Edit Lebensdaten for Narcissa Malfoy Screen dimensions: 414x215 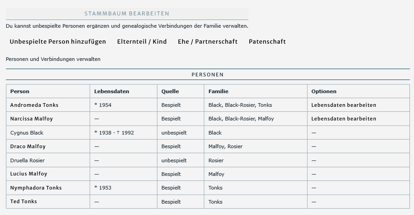(343, 119)
